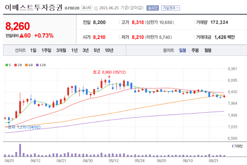The height and width of the screenshot is (165, 247).
Task: Click the 04/12 date axis label
Action: click(x=35, y=161)
